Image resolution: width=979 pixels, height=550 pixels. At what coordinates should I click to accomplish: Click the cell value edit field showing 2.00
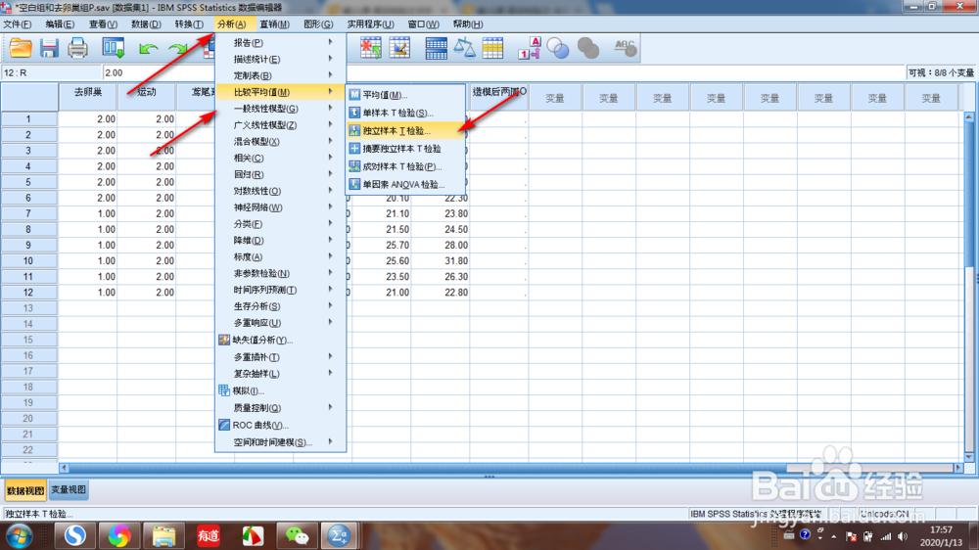502,73
